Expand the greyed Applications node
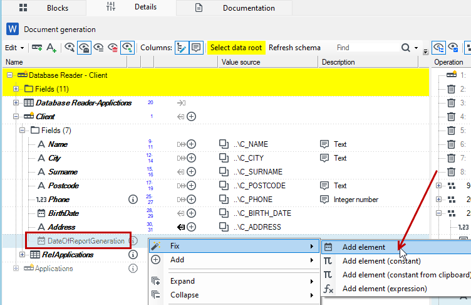This screenshot has height=305, width=471. click(x=16, y=268)
